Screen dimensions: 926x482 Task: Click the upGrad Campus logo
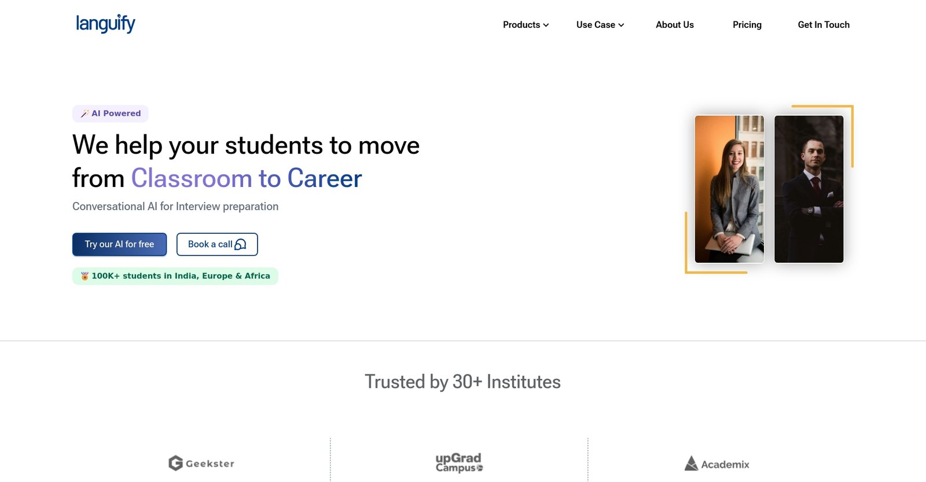click(459, 463)
